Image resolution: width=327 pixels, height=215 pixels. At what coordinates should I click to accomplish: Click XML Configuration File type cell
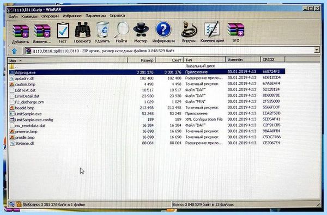[x=204, y=119]
